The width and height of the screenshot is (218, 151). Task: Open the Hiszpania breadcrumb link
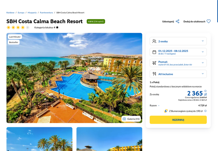pos(32,13)
